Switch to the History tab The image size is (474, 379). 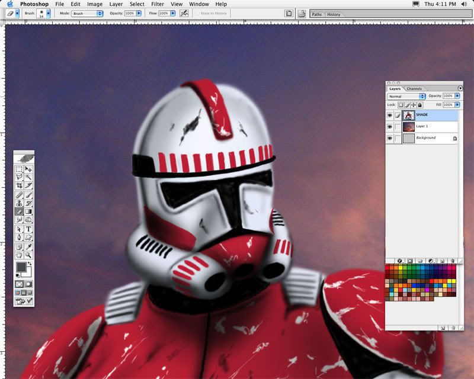[334, 14]
